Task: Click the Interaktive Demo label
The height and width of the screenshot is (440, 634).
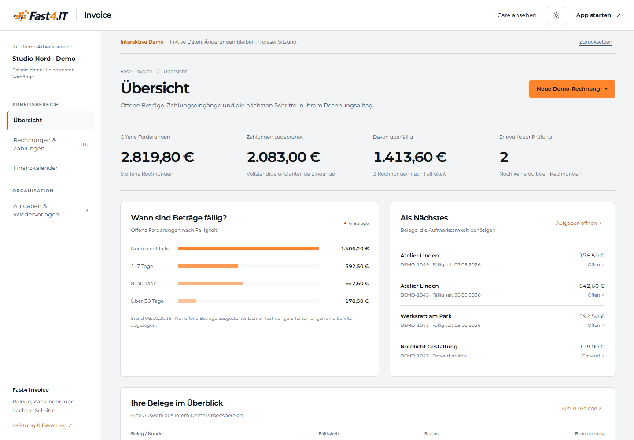Action: pyautogui.click(x=142, y=42)
